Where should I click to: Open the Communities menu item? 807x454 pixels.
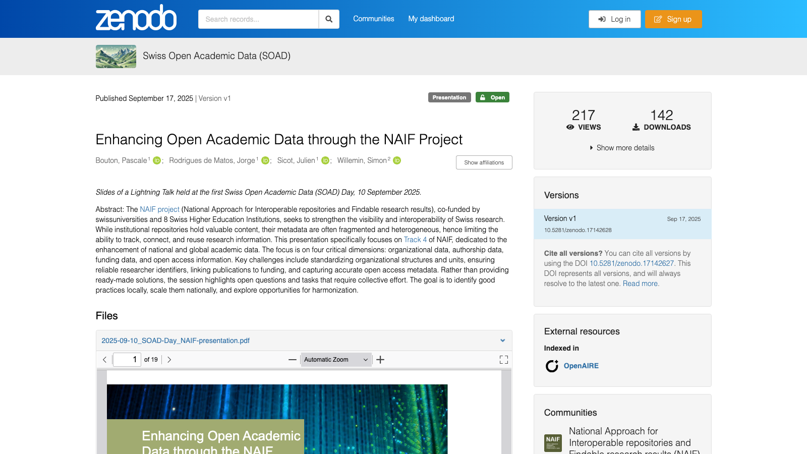point(374,19)
